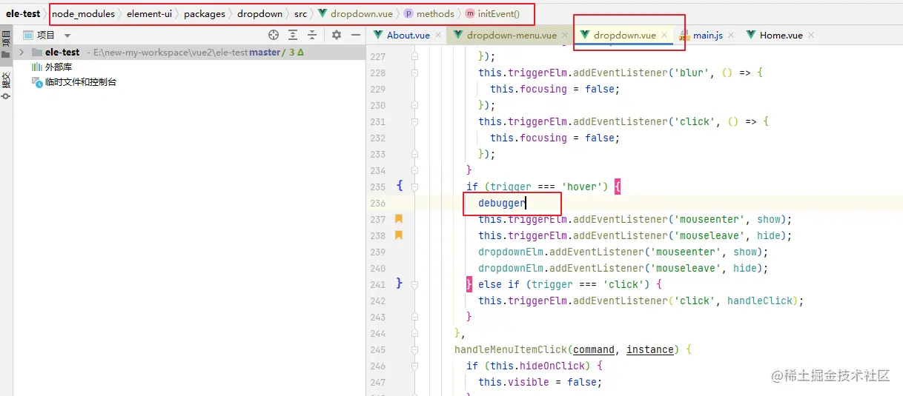Click the element-ui breadcrumb
The width and height of the screenshot is (903, 396).
[x=148, y=13]
